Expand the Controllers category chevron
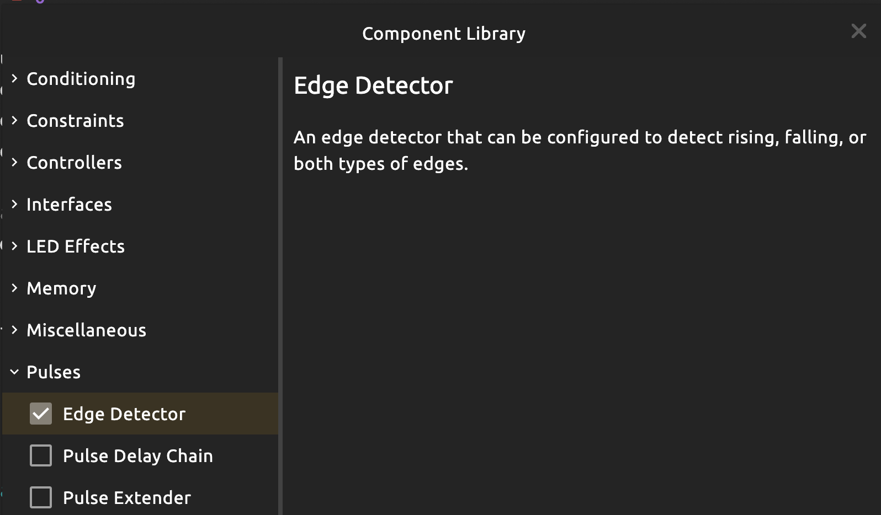 point(15,163)
